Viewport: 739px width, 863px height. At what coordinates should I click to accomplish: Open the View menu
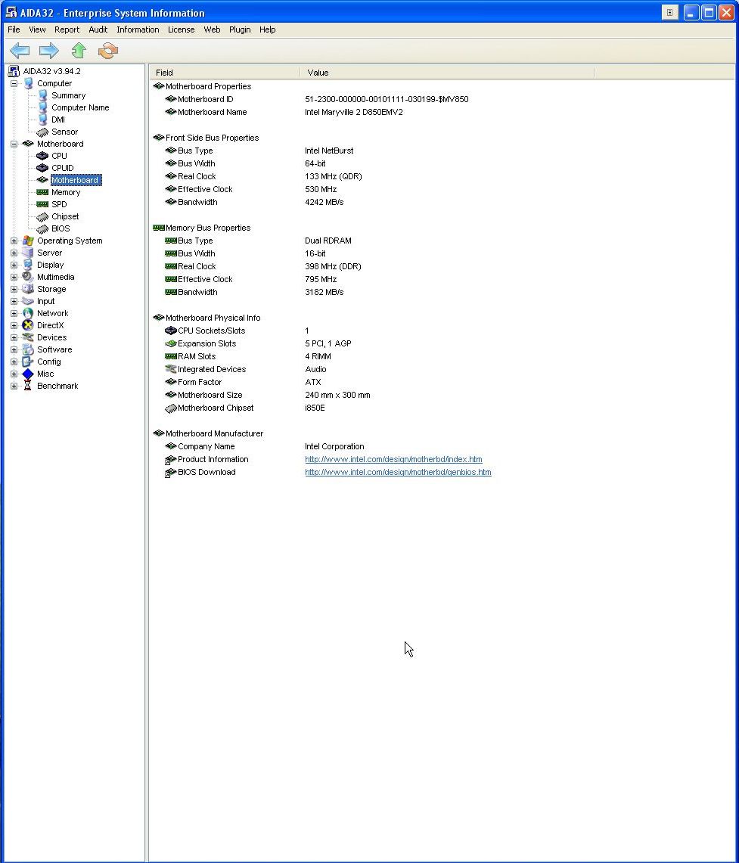(x=37, y=29)
